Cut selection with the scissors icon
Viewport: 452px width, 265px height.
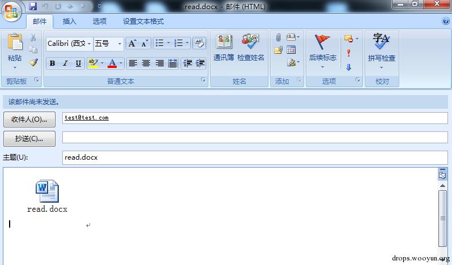pyautogui.click(x=33, y=37)
